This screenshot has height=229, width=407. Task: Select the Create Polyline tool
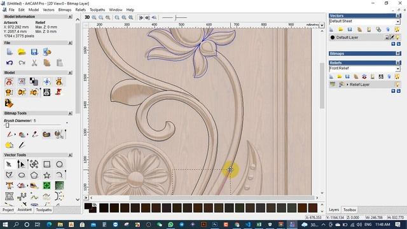tap(9, 175)
